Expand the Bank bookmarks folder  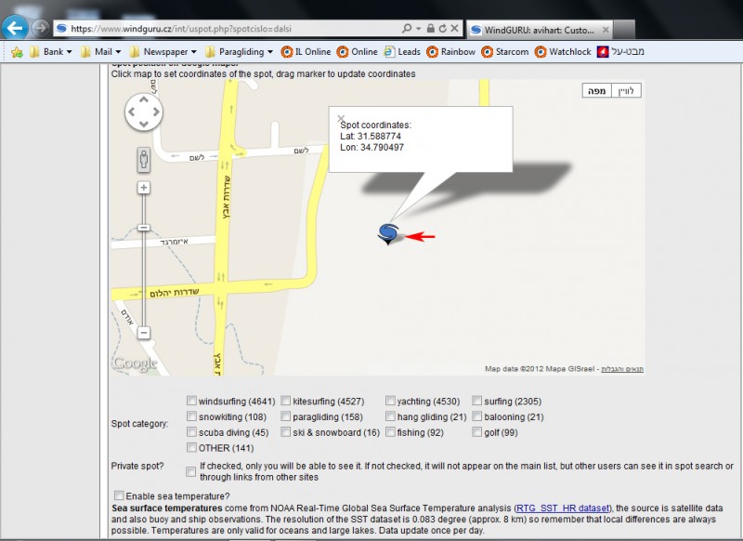[x=50, y=52]
